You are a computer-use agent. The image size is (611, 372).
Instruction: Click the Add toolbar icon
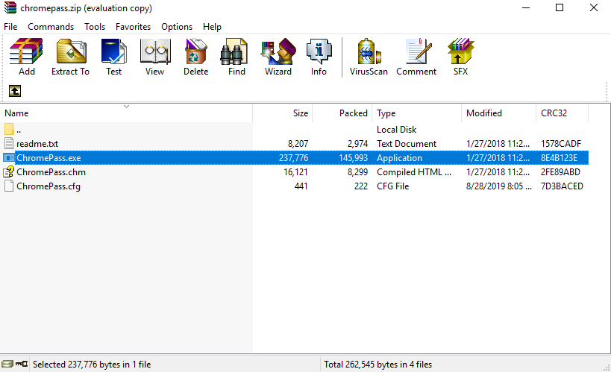26,57
